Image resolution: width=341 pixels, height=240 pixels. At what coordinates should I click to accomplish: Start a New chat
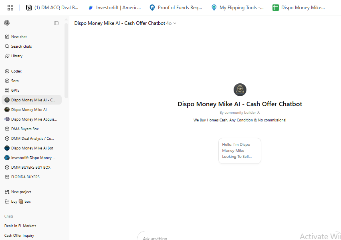[x=32, y=37]
